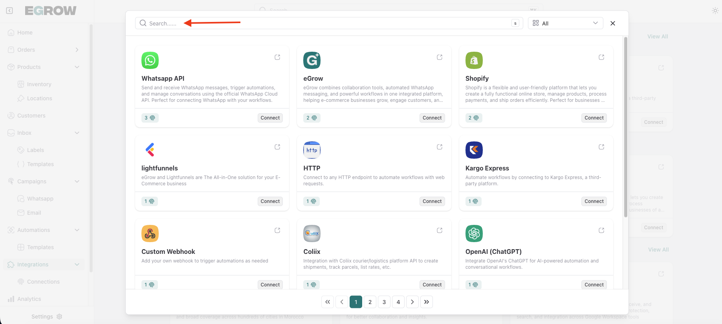Click the Shopify logo icon

coord(474,60)
